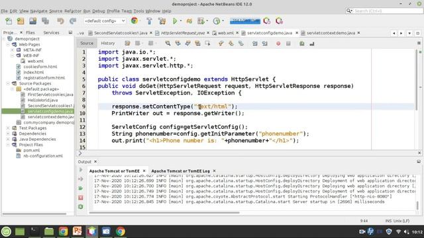
Task: Switch to the Files tab
Action: [30, 32]
